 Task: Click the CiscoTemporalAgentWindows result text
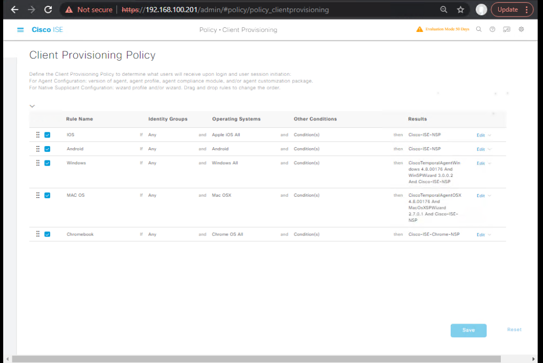tap(434, 172)
